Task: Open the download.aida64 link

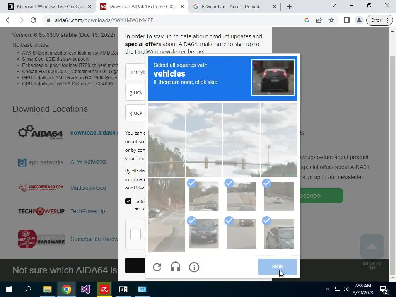Action: (x=94, y=133)
